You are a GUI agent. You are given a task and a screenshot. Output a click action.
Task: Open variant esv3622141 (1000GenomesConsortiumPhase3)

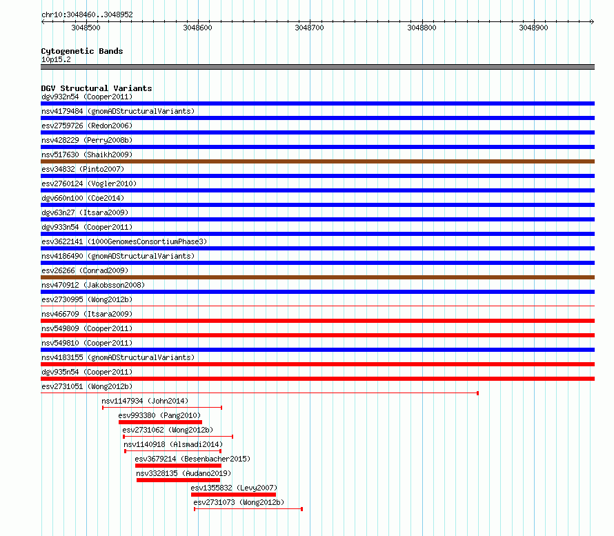click(x=124, y=241)
